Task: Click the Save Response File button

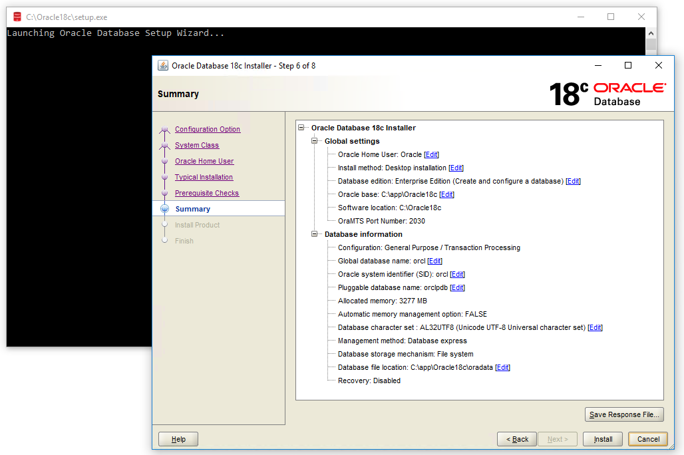Action: (x=624, y=414)
